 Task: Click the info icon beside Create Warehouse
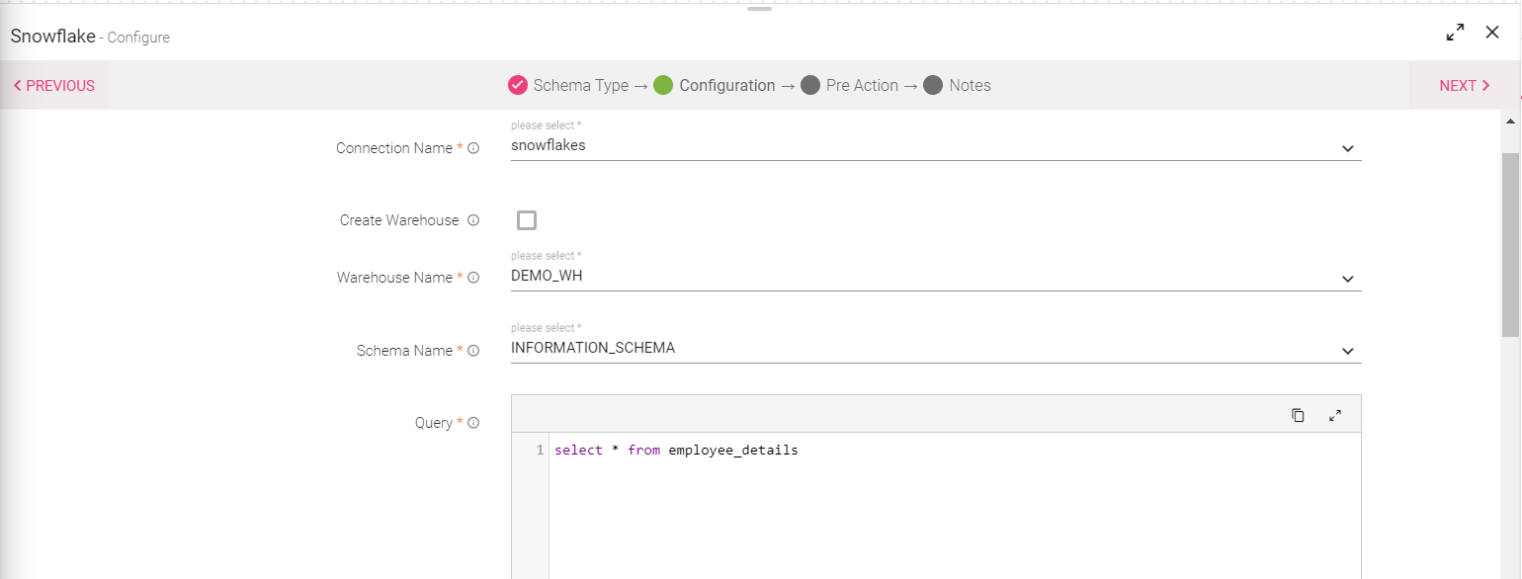point(473,220)
